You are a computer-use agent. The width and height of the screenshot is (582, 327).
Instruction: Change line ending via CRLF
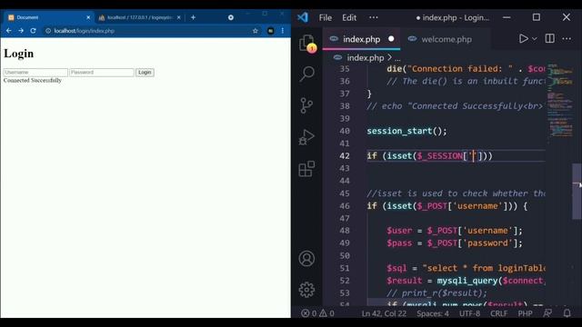498,313
